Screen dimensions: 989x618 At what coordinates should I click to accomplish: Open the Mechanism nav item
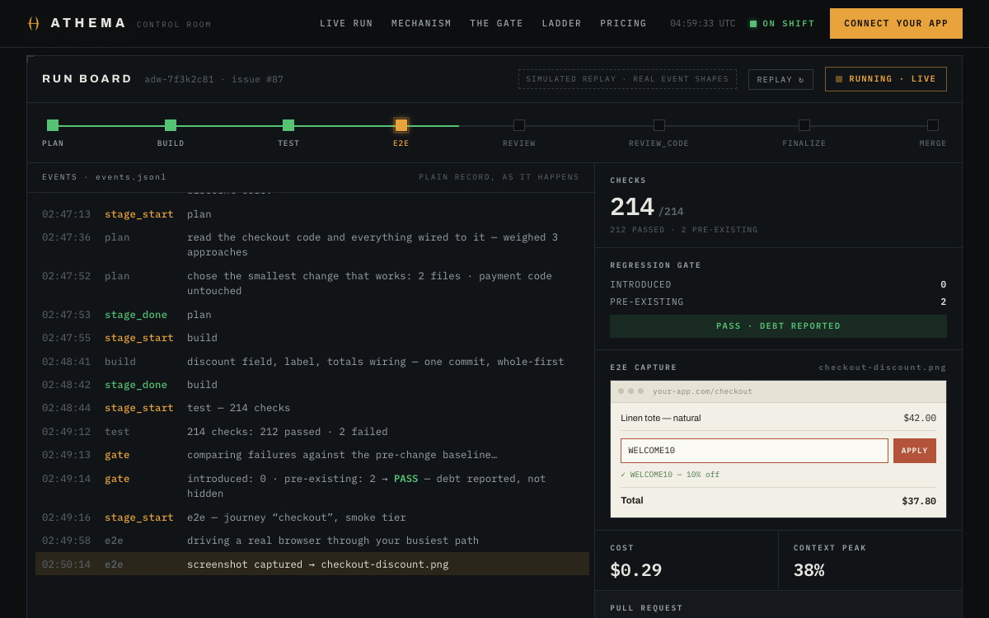[x=421, y=24]
